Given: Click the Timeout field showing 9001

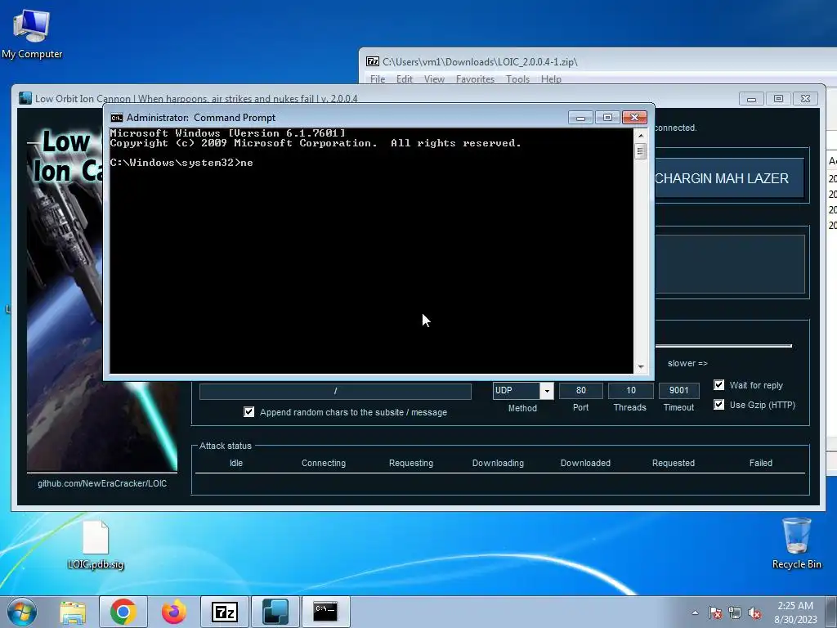Looking at the screenshot, I should click(x=678, y=390).
